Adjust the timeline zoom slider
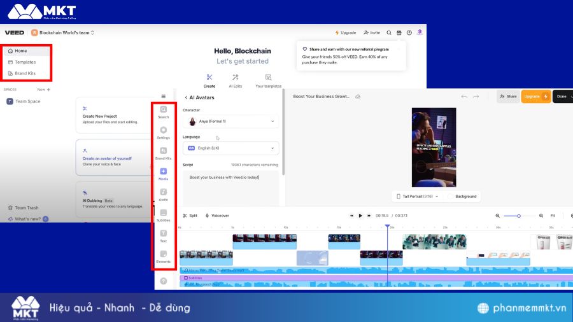 [519, 216]
